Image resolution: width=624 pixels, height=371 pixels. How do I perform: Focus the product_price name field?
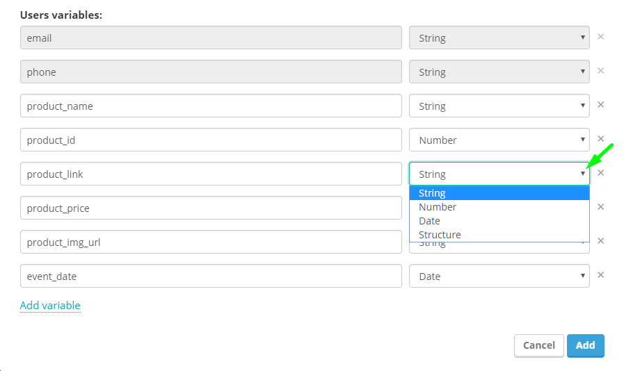click(211, 208)
